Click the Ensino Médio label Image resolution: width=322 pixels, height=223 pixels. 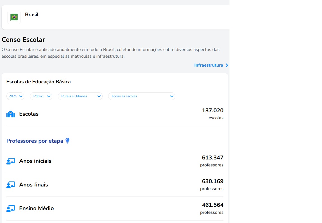36,209
